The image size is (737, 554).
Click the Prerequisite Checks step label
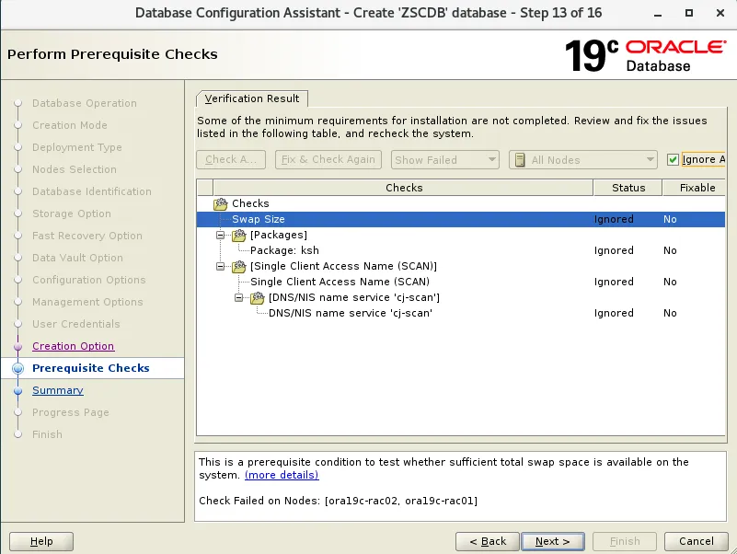[91, 368]
